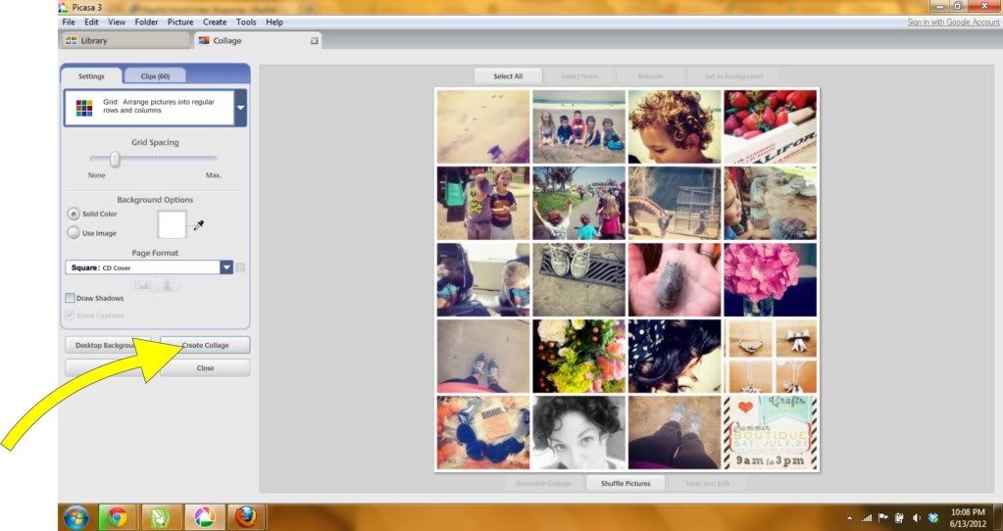Screen dimensions: 1003x531
Task: Open the Tools menu
Action: [x=246, y=22]
